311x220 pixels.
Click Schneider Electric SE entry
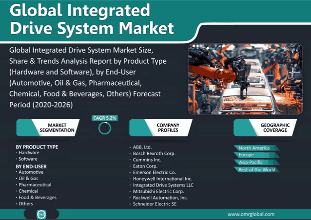pos(155,204)
